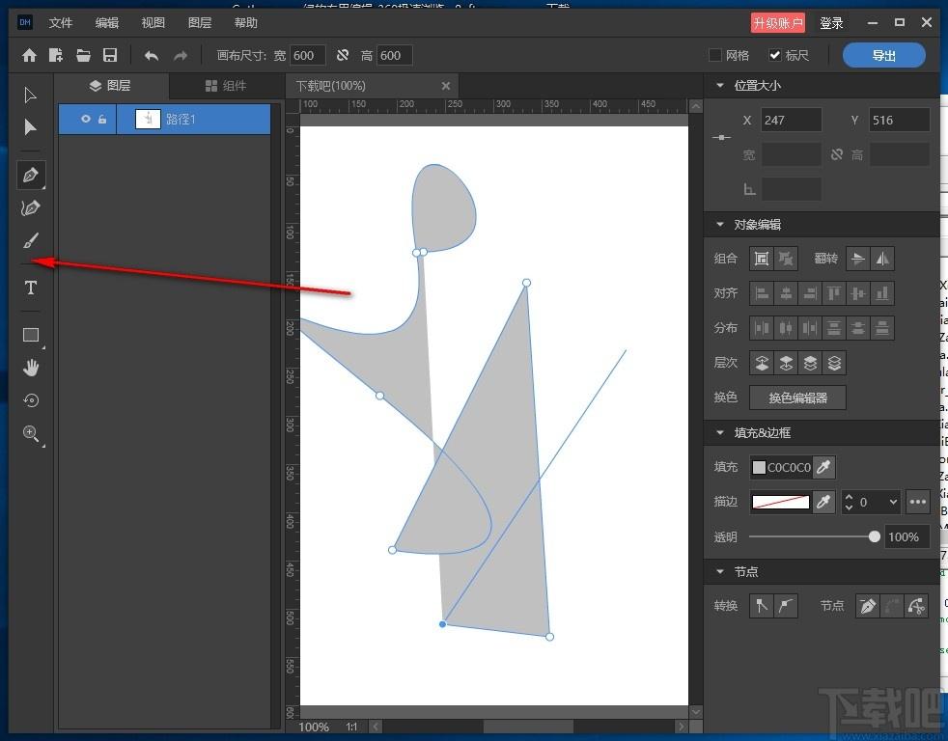Viewport: 948px width, 741px height.
Task: Open a file via folder icon
Action: pos(83,56)
